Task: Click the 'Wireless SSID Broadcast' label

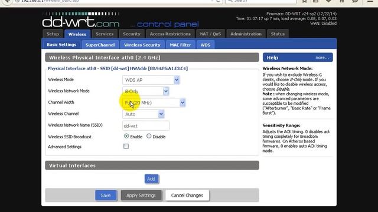Action: click(70, 137)
